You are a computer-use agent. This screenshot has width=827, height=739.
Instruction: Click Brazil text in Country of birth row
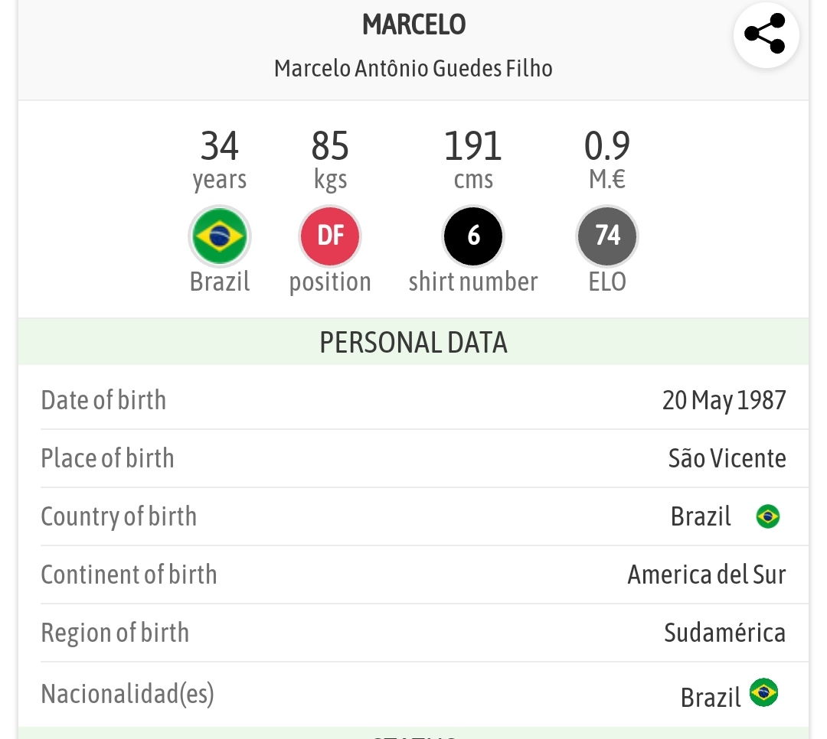tap(701, 516)
